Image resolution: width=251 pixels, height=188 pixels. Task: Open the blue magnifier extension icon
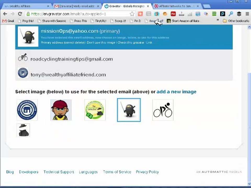click(231, 14)
